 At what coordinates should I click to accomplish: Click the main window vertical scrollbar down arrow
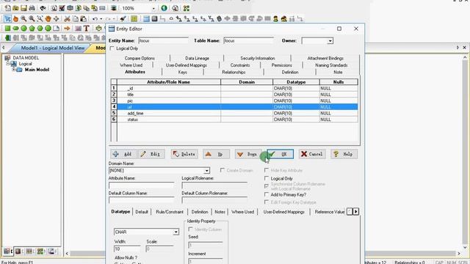(465, 248)
